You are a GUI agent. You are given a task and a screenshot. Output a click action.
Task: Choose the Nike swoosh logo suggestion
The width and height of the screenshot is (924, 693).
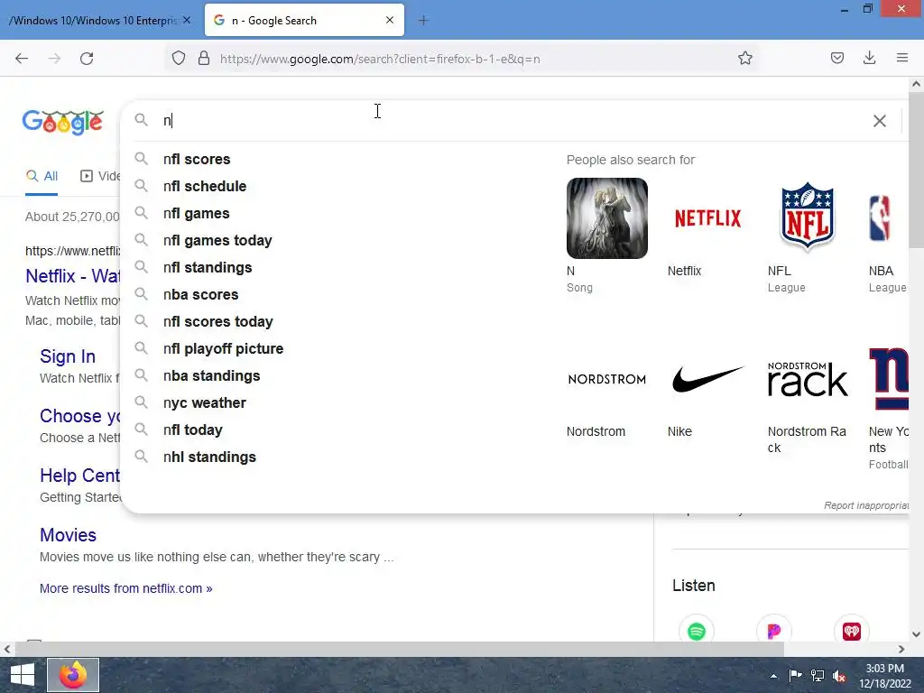707,379
